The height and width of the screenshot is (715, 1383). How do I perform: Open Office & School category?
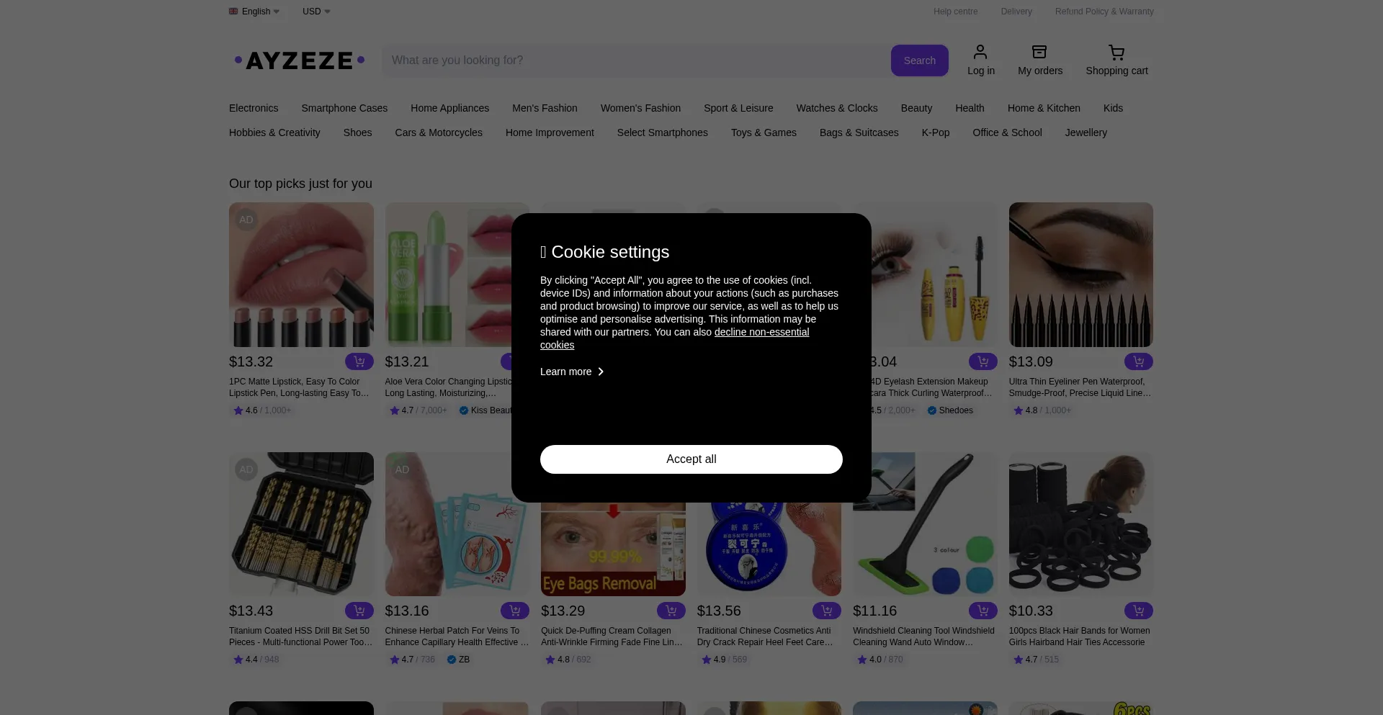pos(1007,132)
